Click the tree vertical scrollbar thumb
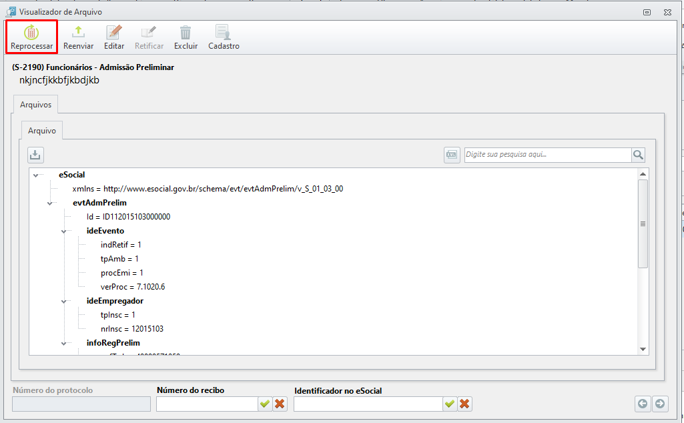This screenshot has width=684, height=423. tap(643, 224)
